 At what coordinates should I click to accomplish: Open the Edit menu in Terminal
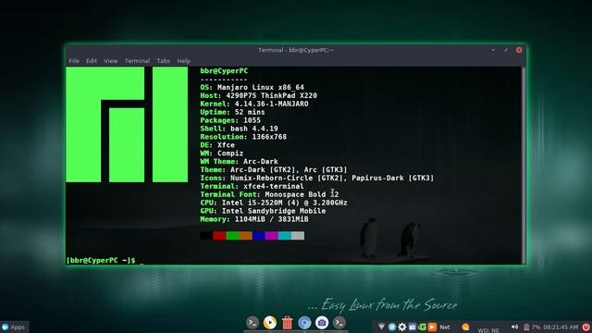click(92, 61)
